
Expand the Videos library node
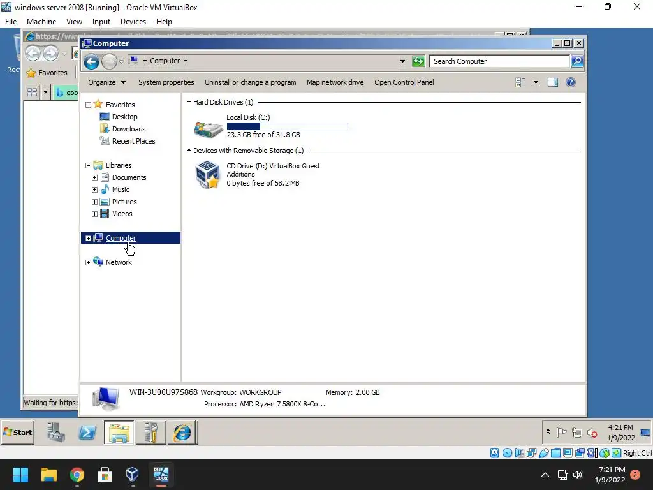tap(94, 214)
